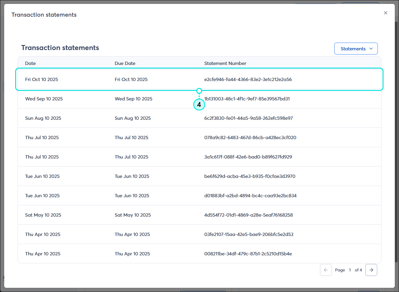This screenshot has width=399, height=292.
Task: Close the Transaction statements dialog
Action: pyautogui.click(x=386, y=13)
